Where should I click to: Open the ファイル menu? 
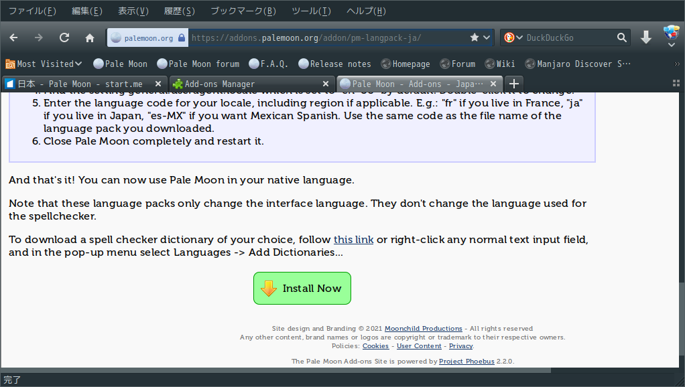tap(32, 11)
